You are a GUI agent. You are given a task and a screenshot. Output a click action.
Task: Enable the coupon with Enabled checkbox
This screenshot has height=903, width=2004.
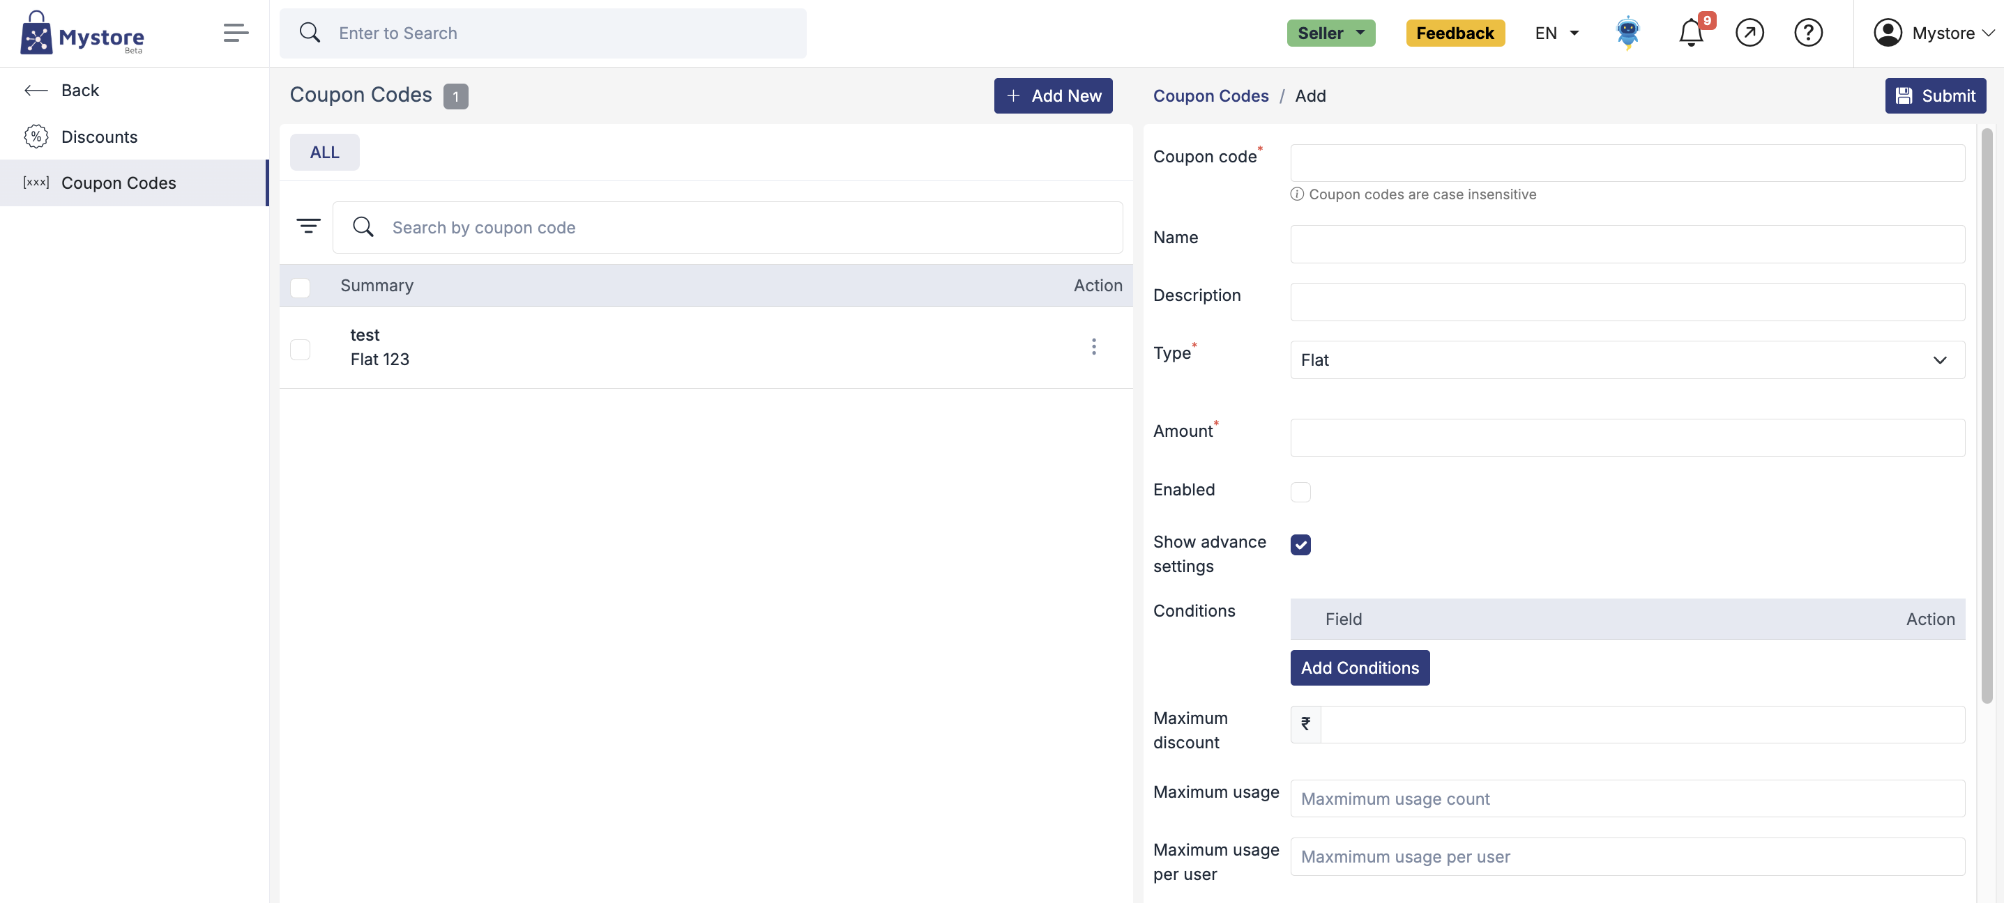[x=1300, y=492]
